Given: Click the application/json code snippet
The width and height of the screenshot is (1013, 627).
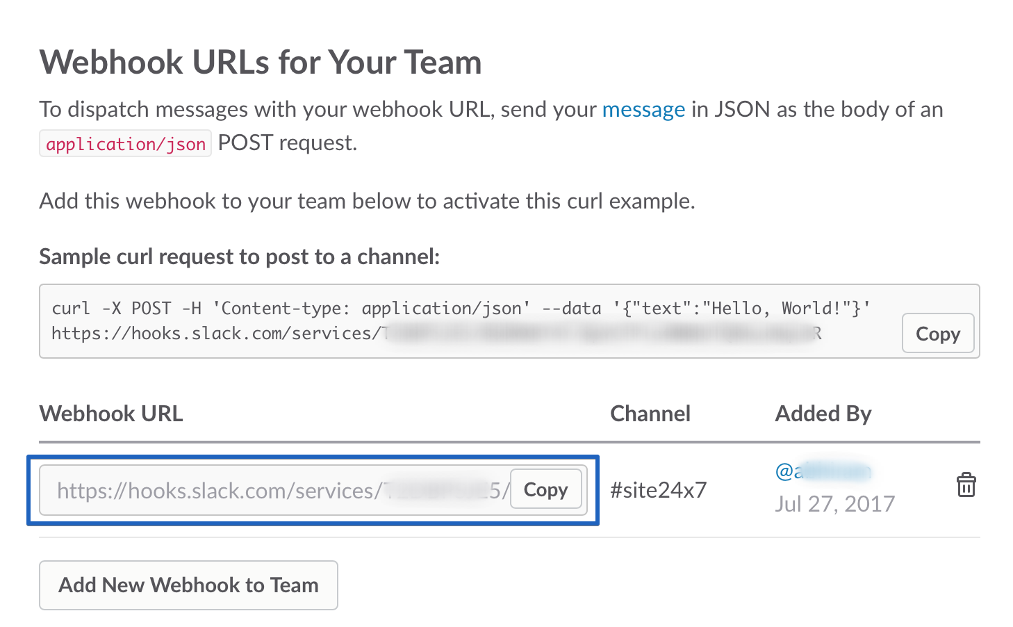Looking at the screenshot, I should point(126,144).
